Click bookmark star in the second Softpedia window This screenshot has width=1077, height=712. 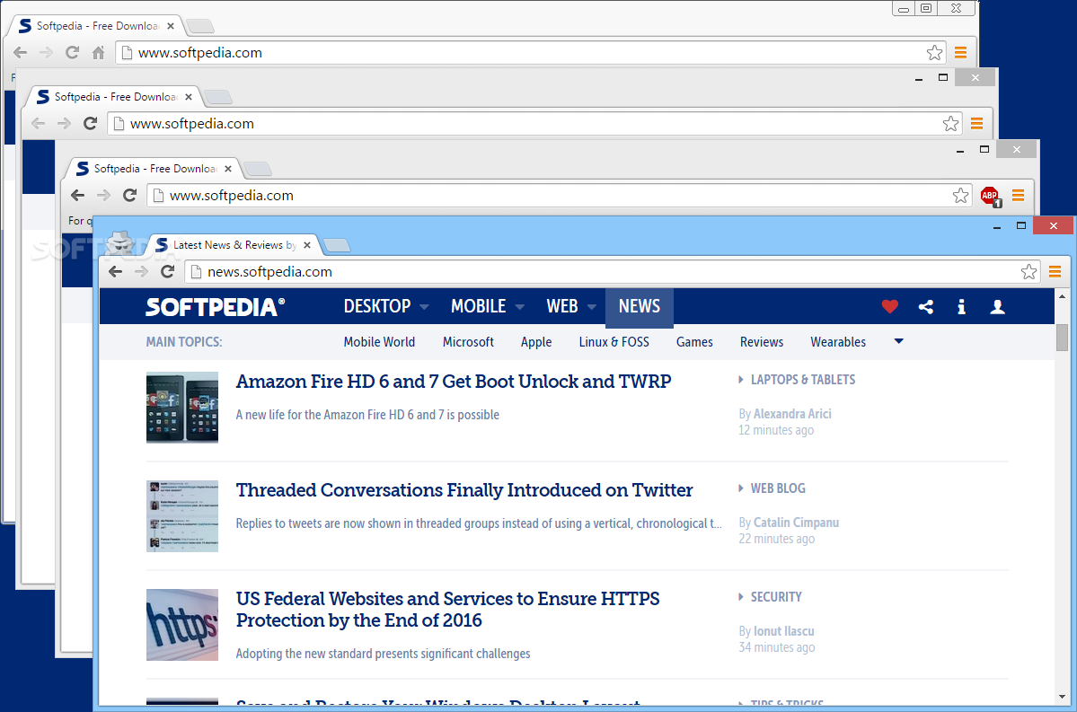pos(950,124)
